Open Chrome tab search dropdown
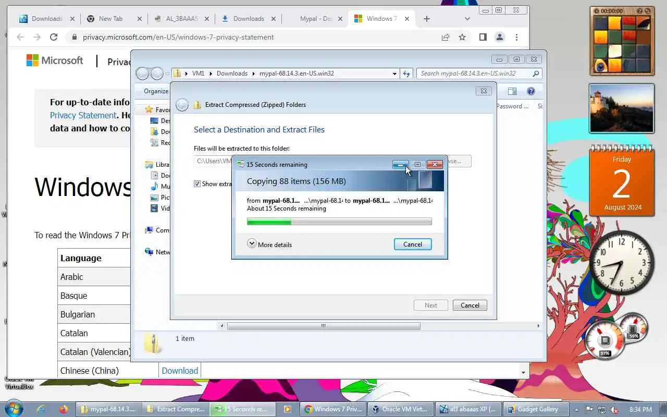The width and height of the screenshot is (667, 417). pyautogui.click(x=467, y=19)
